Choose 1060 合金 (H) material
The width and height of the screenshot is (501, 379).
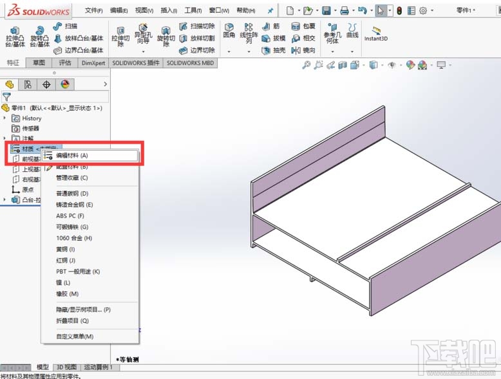pos(90,238)
